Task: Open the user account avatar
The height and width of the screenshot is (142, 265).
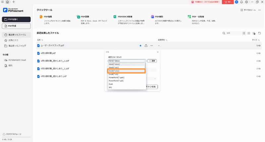Action: (x=237, y=2)
